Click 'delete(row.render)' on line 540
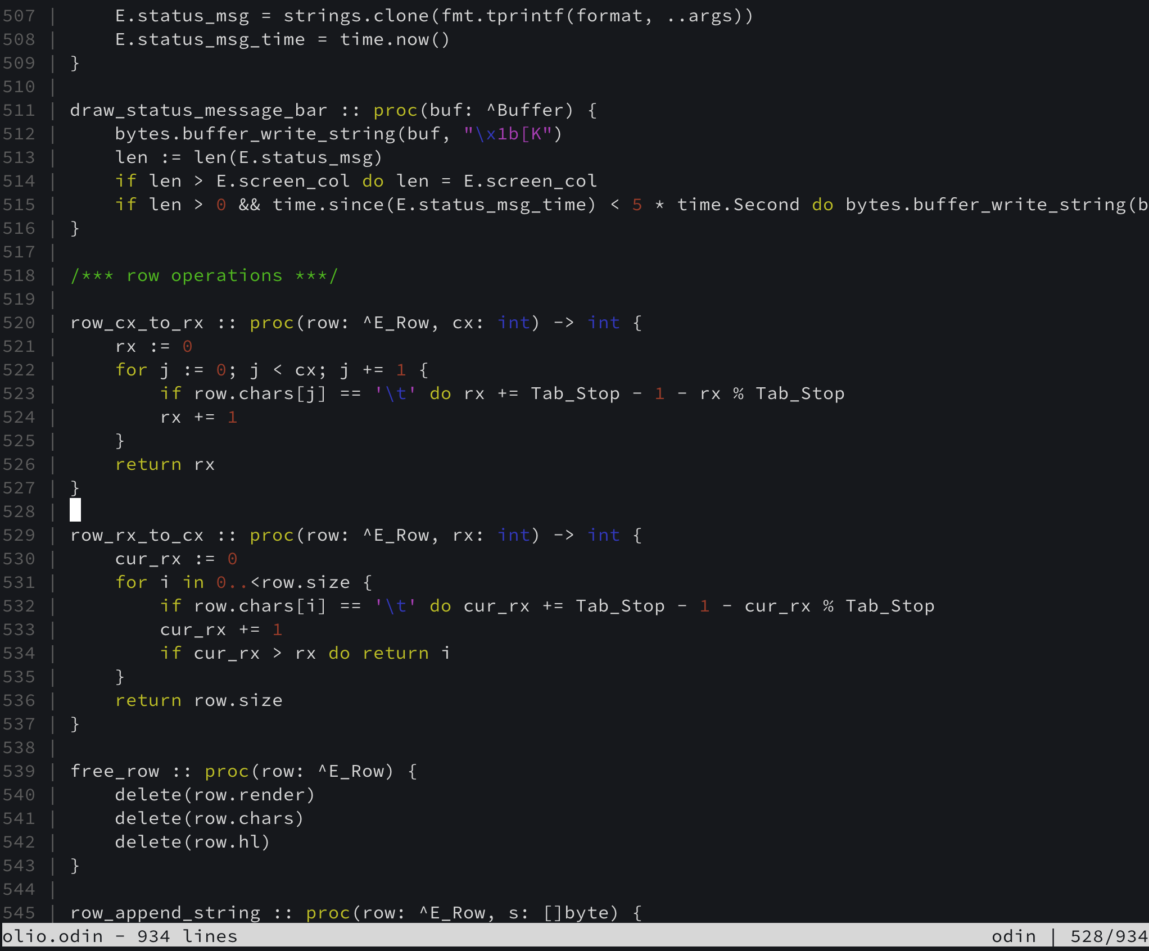The width and height of the screenshot is (1149, 951). click(215, 795)
